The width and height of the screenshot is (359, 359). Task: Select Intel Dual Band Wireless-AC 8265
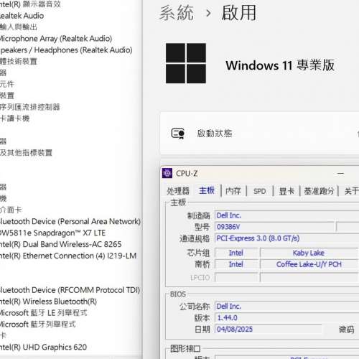[x=61, y=244]
